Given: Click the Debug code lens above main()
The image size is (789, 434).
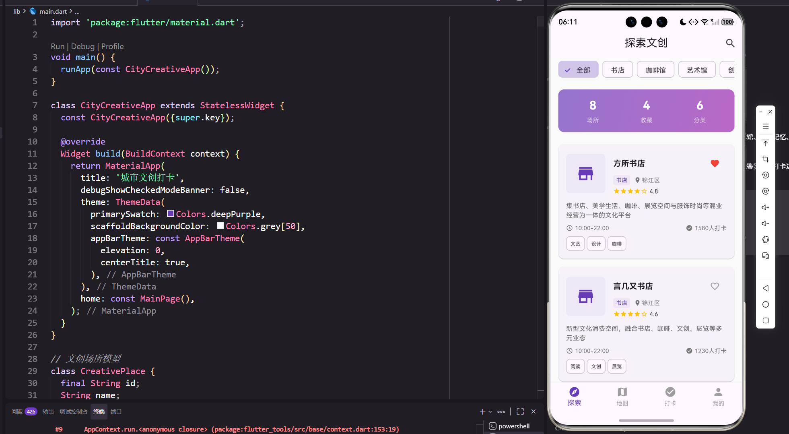Looking at the screenshot, I should (x=83, y=46).
